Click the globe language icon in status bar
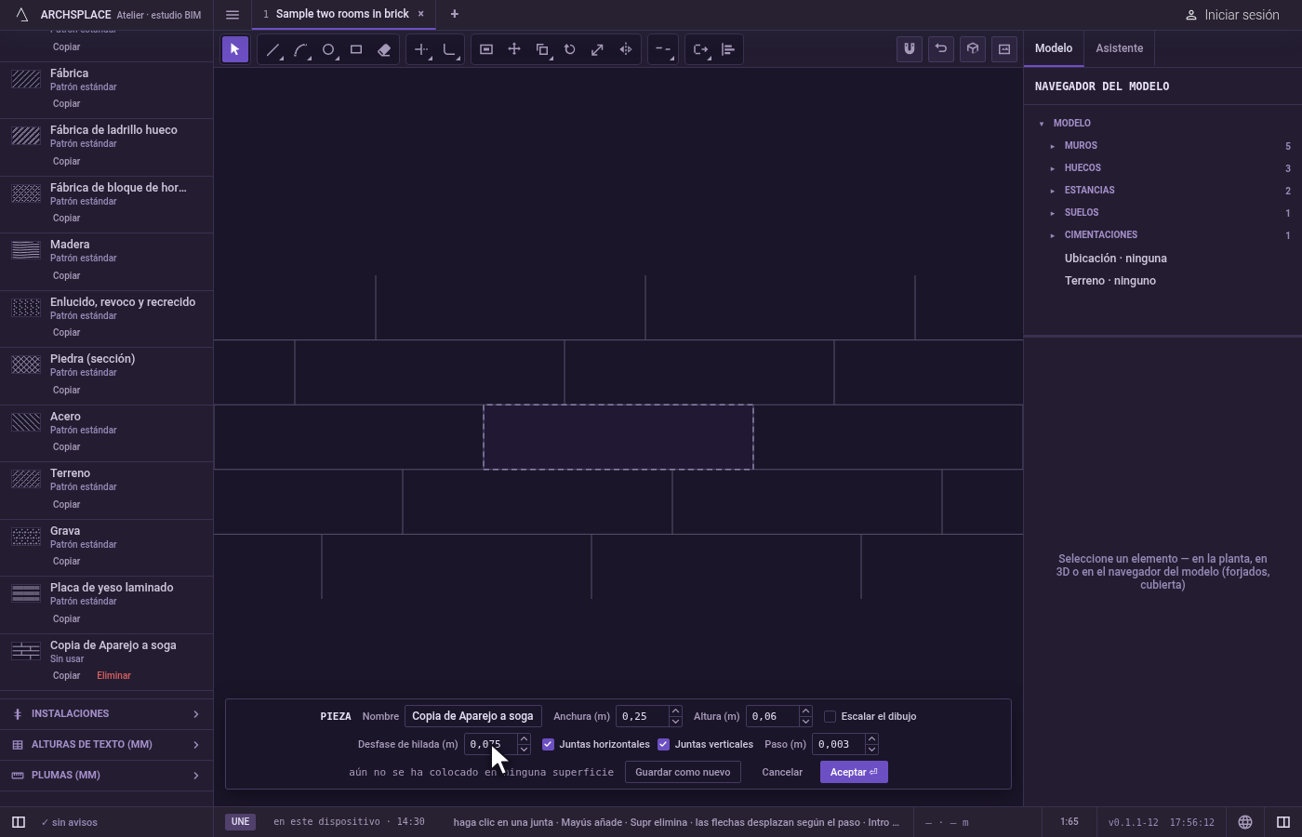Screen dimensions: 1302x837 tap(1245, 822)
